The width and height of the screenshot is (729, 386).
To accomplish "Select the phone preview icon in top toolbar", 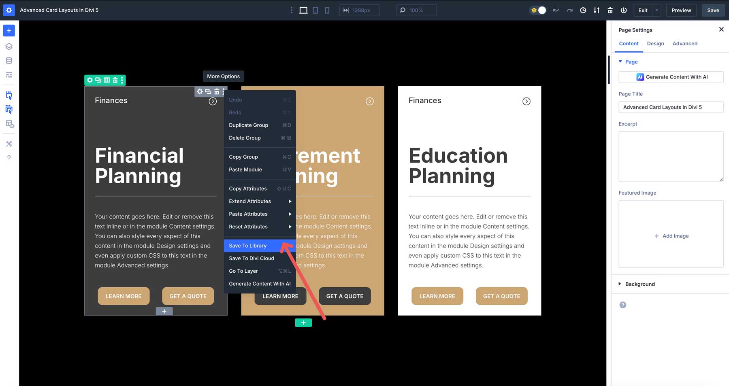I will point(326,10).
